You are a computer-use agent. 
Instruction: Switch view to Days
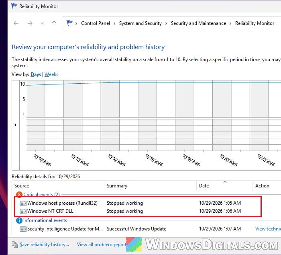(36, 74)
